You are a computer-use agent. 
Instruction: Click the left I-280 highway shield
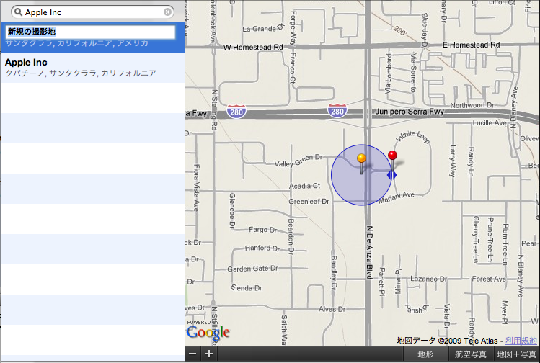[x=236, y=112]
